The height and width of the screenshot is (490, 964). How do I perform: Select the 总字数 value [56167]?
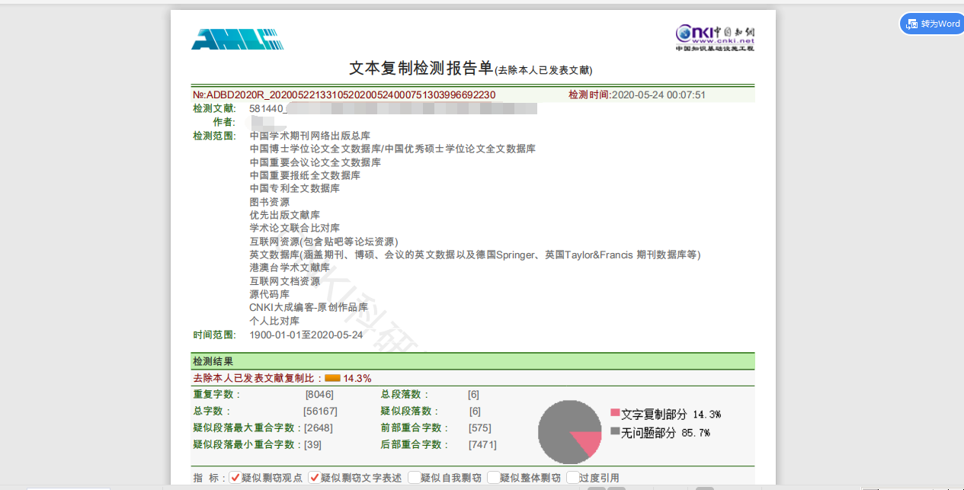[x=321, y=411]
